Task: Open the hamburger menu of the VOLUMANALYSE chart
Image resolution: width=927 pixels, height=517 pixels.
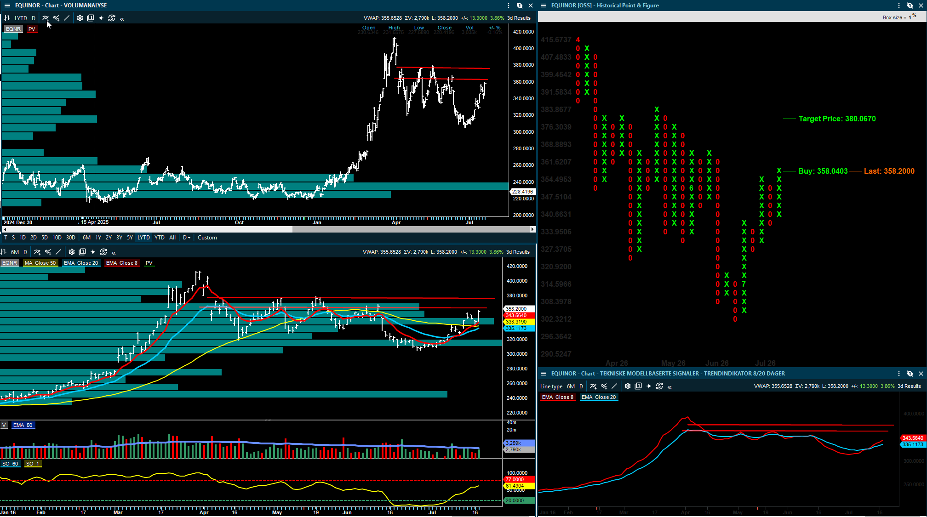Action: click(7, 6)
